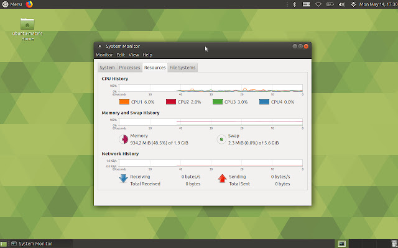Switch to the System tab
Screen dimensions: 398x248
[x=107, y=68]
